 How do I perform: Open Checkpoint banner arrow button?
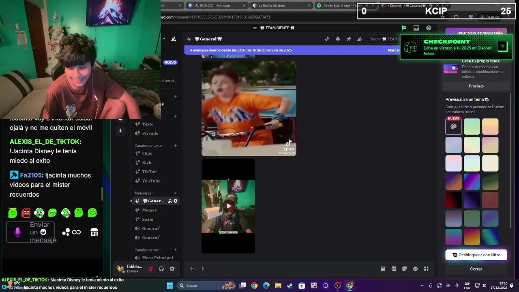(x=502, y=46)
